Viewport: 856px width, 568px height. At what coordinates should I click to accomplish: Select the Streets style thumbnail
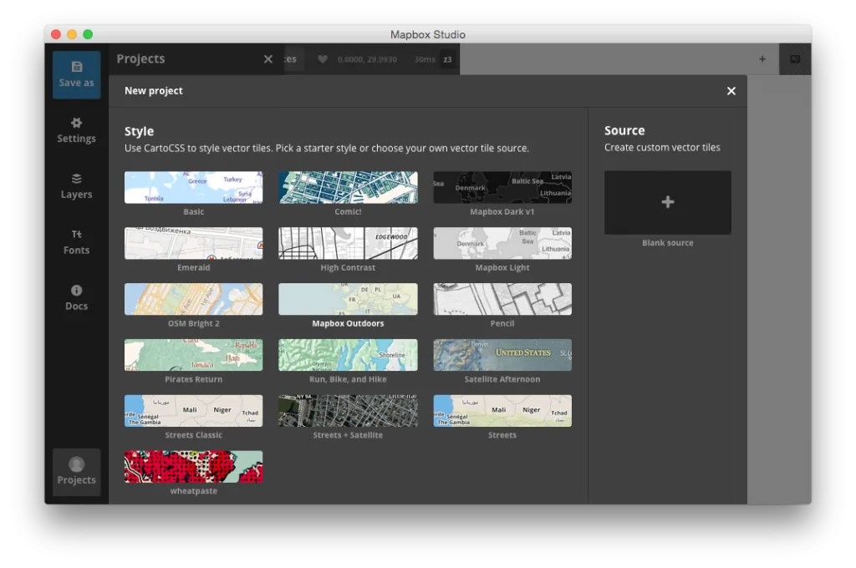tap(502, 411)
